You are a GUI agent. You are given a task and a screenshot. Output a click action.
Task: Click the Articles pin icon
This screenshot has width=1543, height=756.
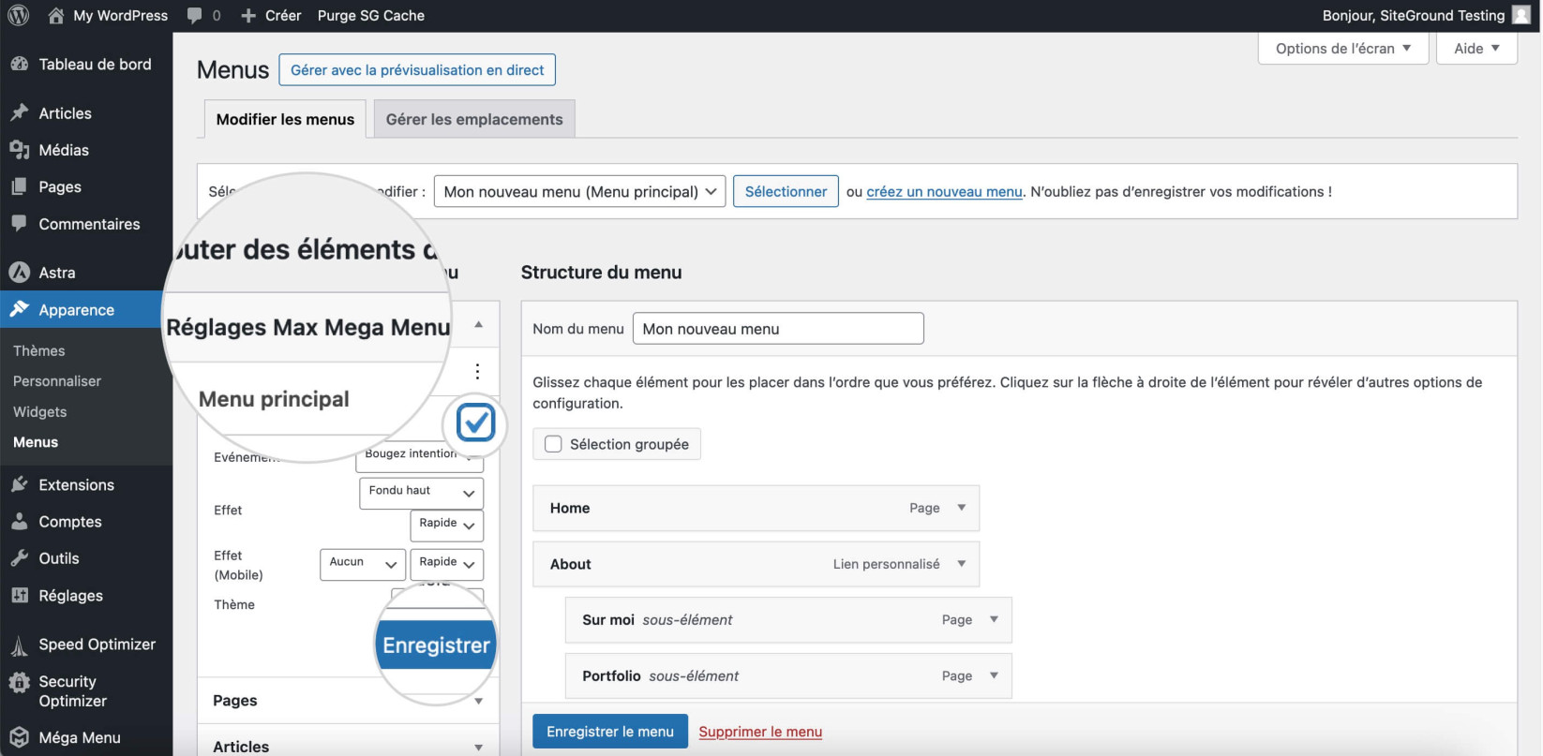pyautogui.click(x=19, y=112)
